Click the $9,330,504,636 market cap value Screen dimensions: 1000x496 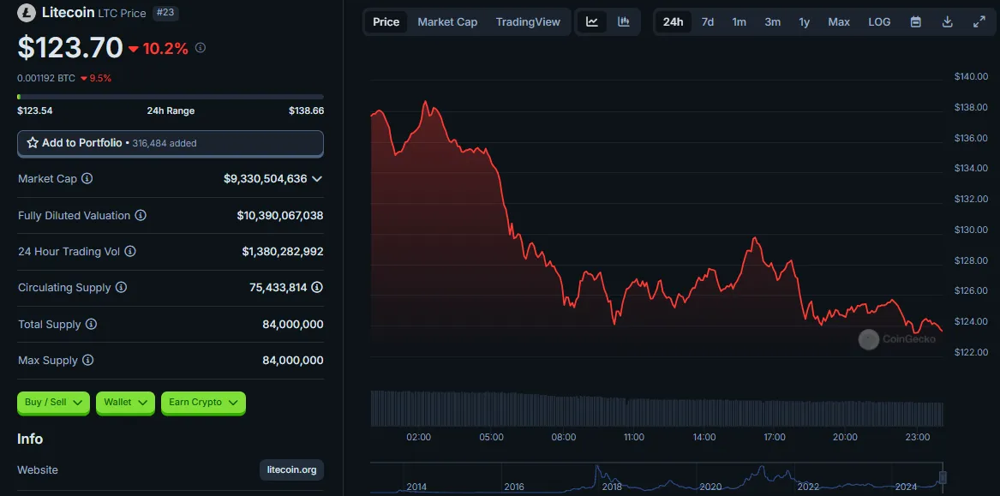click(x=266, y=179)
